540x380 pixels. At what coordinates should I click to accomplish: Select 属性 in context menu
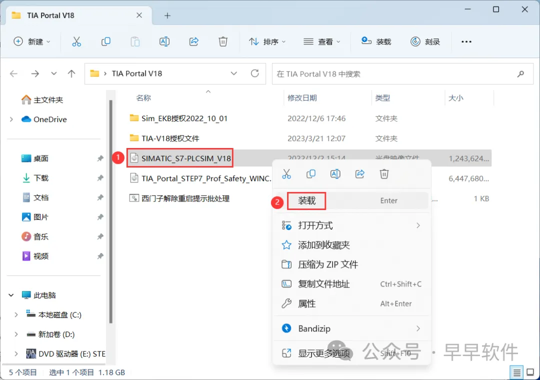[351, 303]
